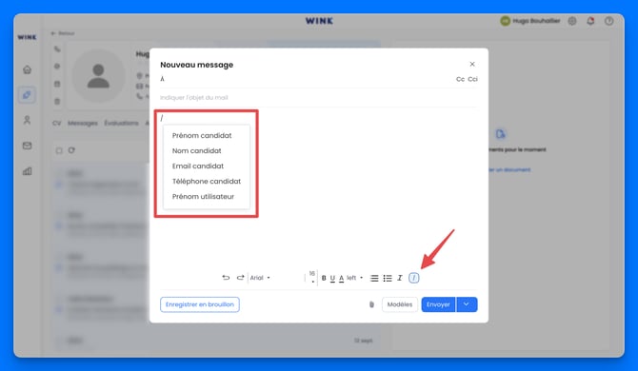This screenshot has height=371, width=638.
Task: Click the undo arrow in the editor toolbar
Action: pyautogui.click(x=226, y=278)
